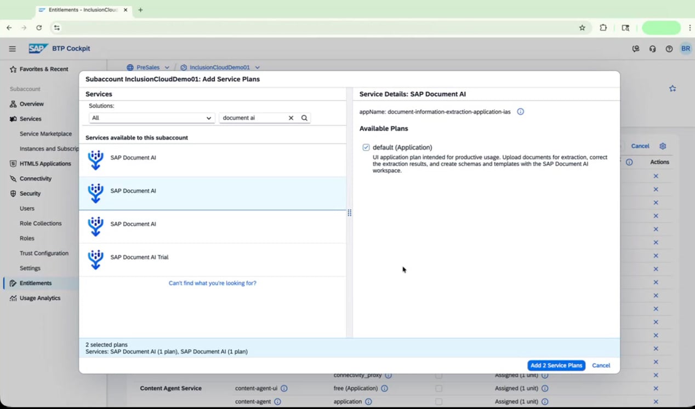Open Favorites & Recent in sidebar

[44, 69]
